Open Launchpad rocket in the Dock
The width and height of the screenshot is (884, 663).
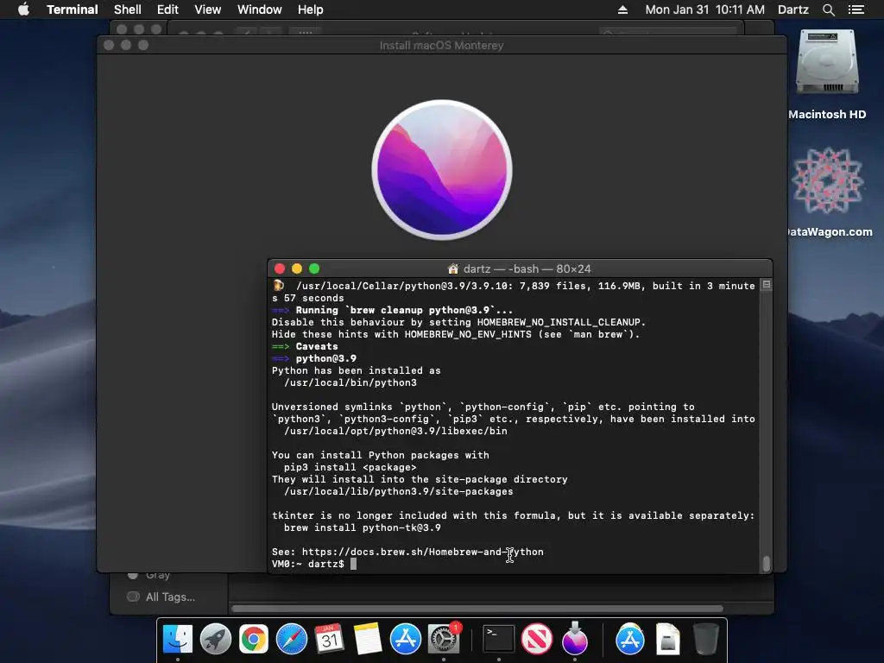(215, 640)
